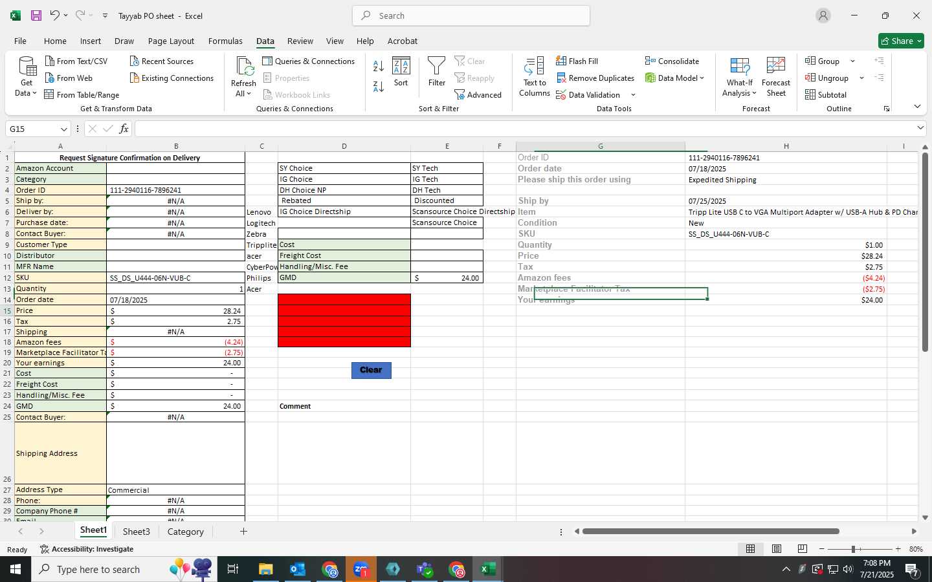932x582 pixels.
Task: Click zoom in plus button
Action: pos(898,549)
